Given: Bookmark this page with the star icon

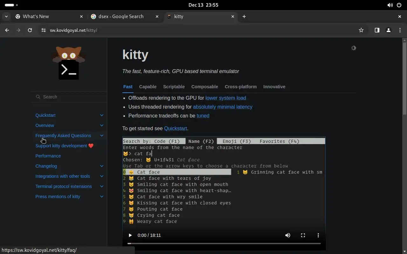Looking at the screenshot, I should tap(361, 30).
